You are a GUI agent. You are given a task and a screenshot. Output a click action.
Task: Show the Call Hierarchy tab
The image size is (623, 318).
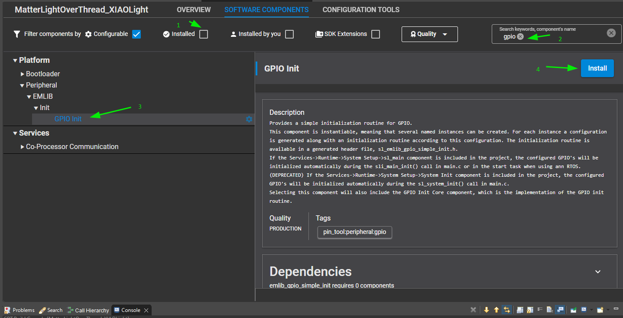coord(88,310)
